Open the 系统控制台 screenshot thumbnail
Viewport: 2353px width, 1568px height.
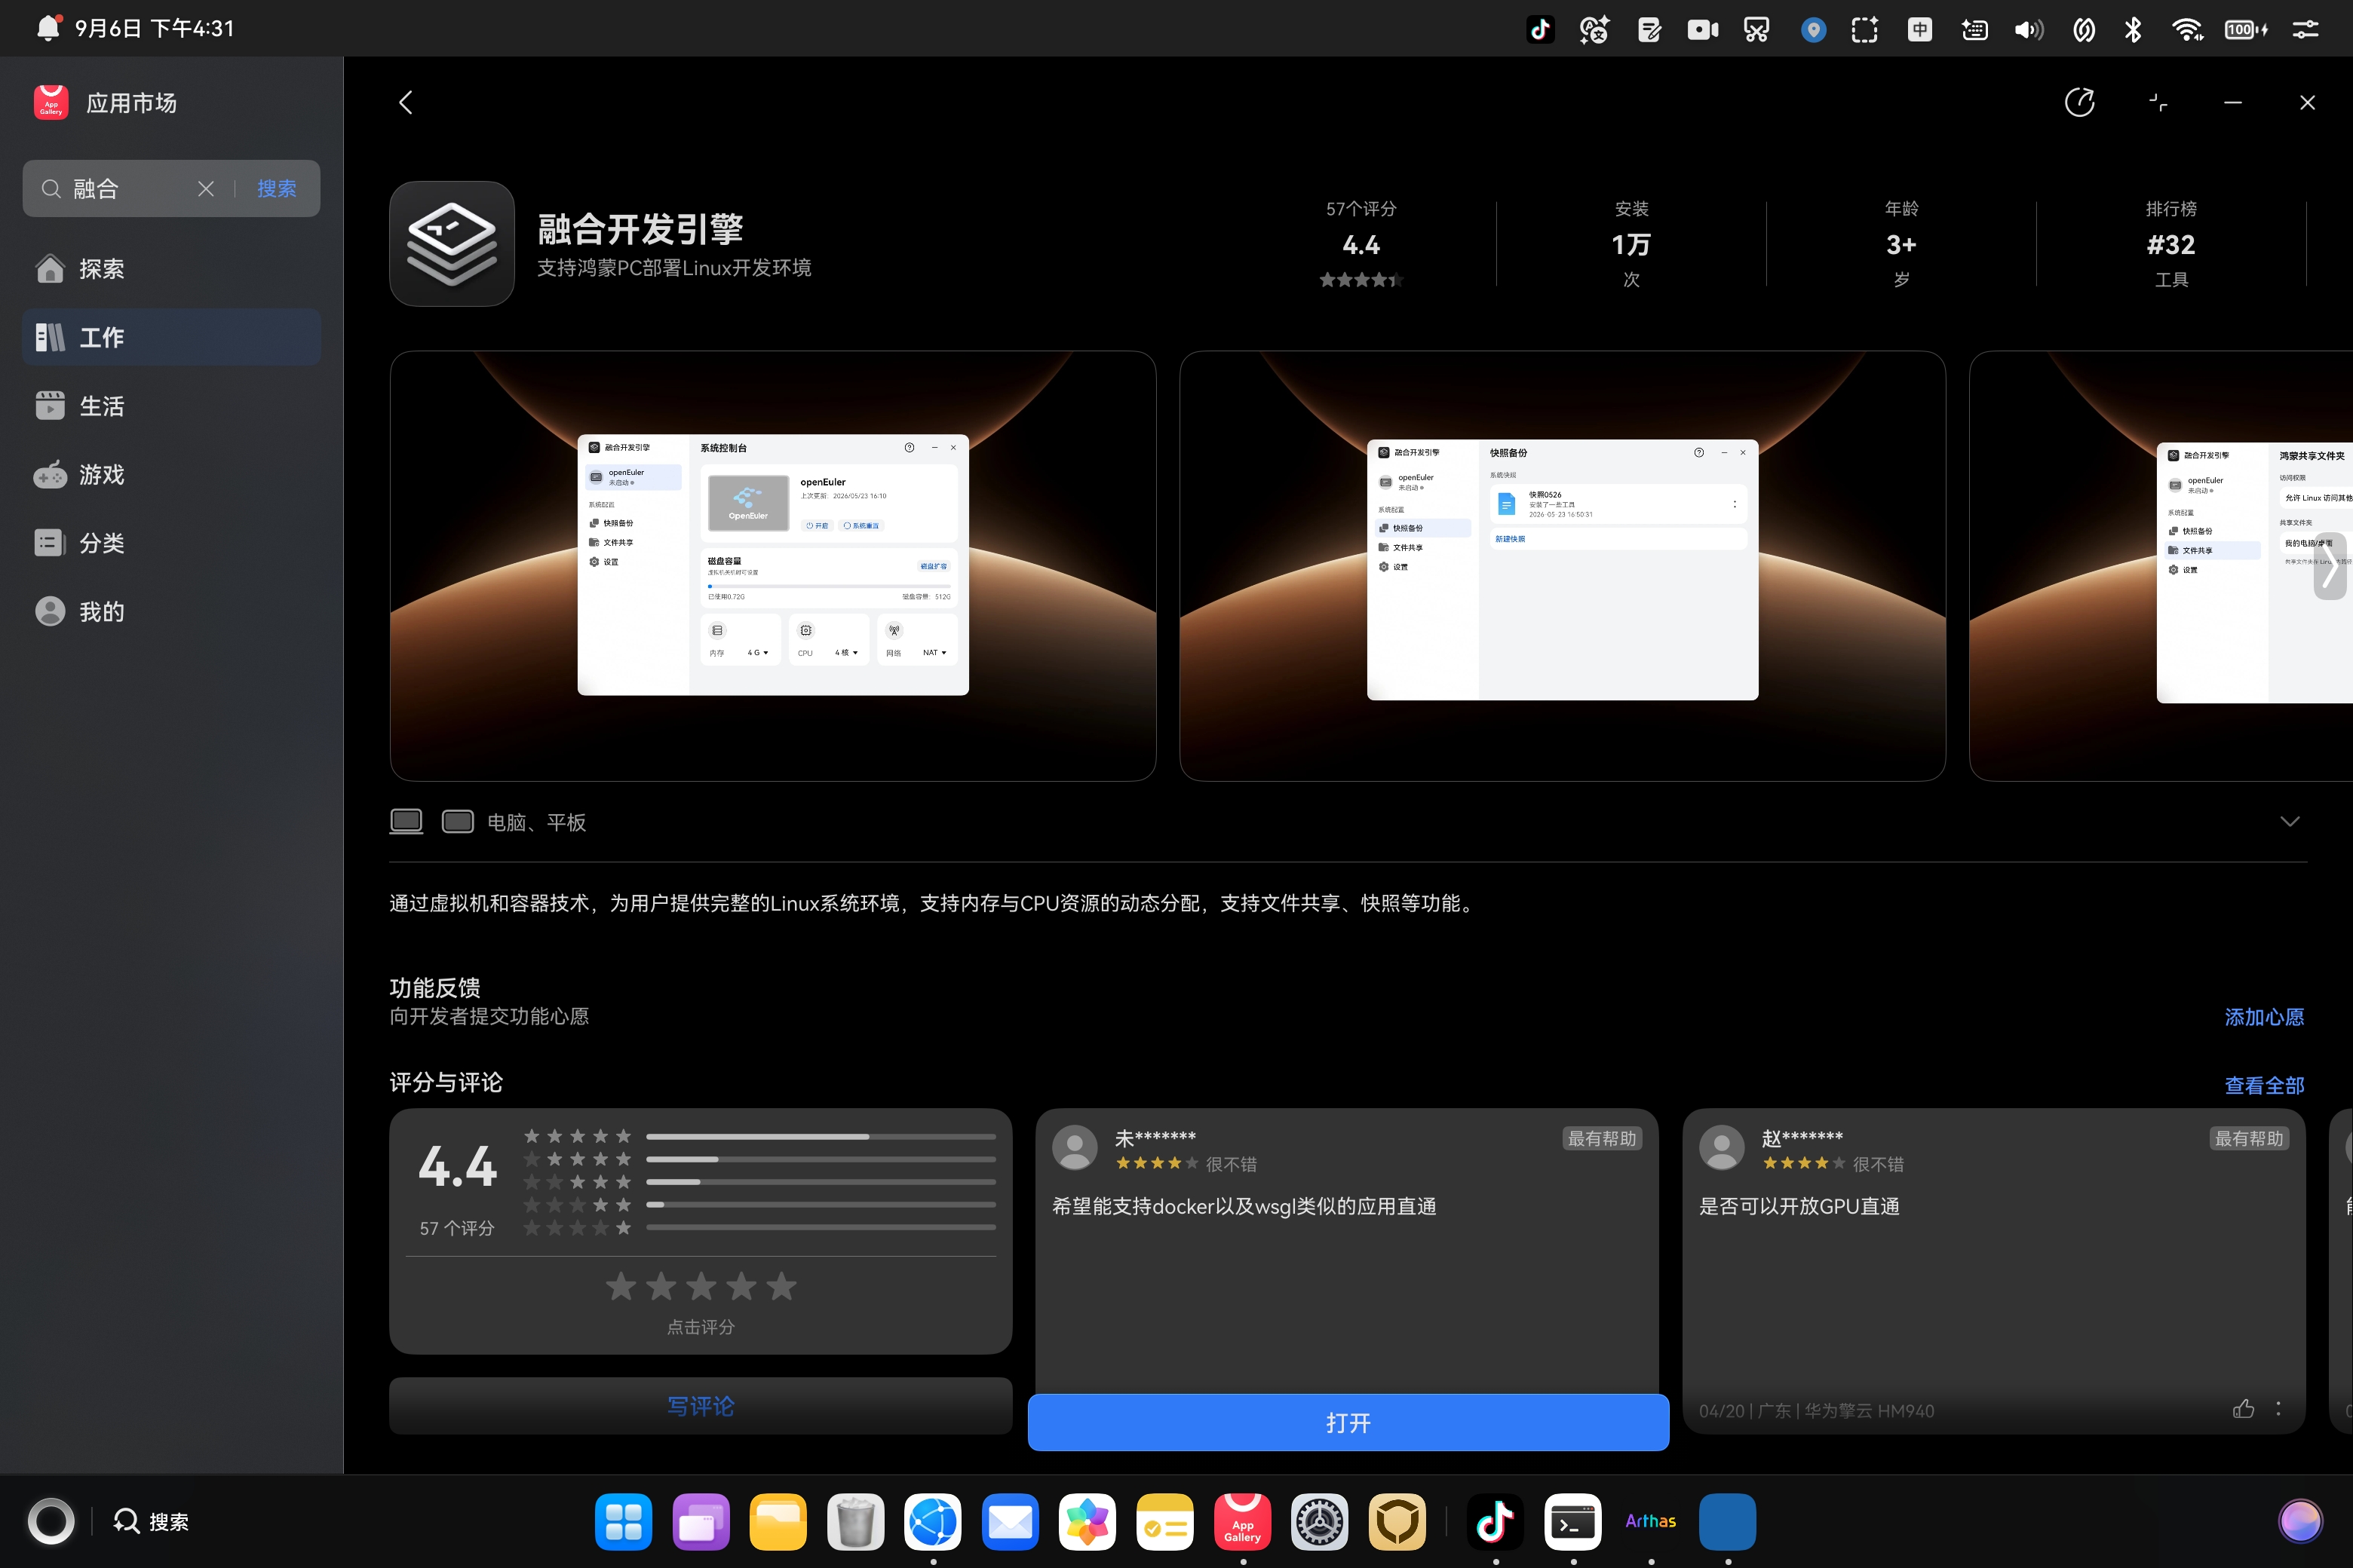(x=772, y=565)
